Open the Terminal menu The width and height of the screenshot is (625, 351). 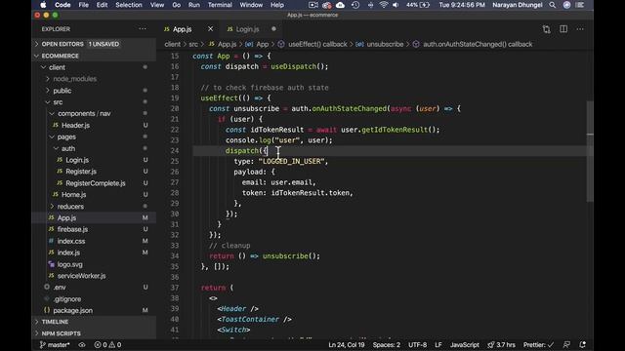tap(220, 5)
